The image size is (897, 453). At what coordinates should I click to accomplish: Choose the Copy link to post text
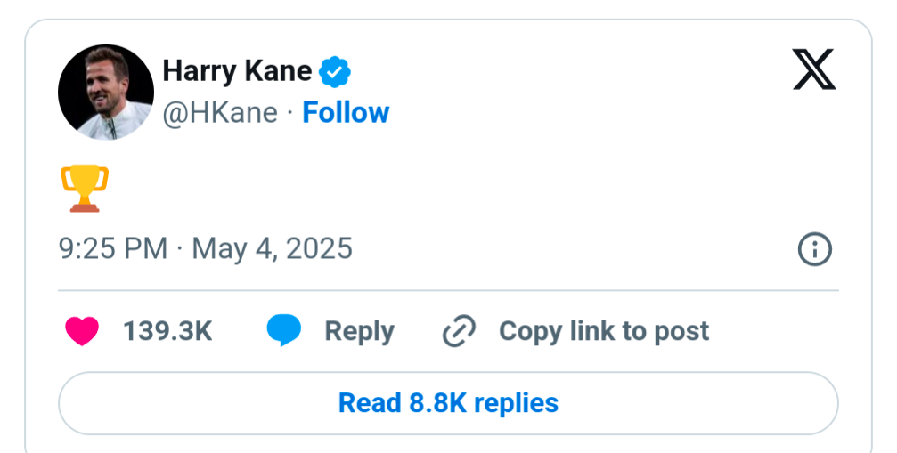pyautogui.click(x=604, y=331)
